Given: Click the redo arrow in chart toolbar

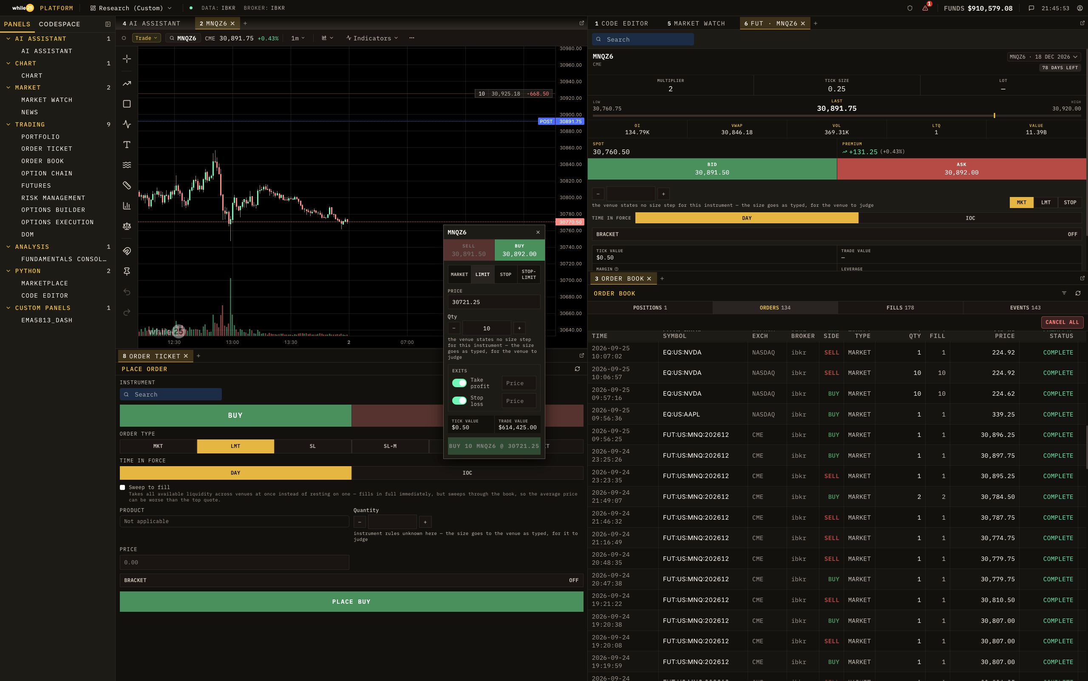Looking at the screenshot, I should tap(127, 312).
